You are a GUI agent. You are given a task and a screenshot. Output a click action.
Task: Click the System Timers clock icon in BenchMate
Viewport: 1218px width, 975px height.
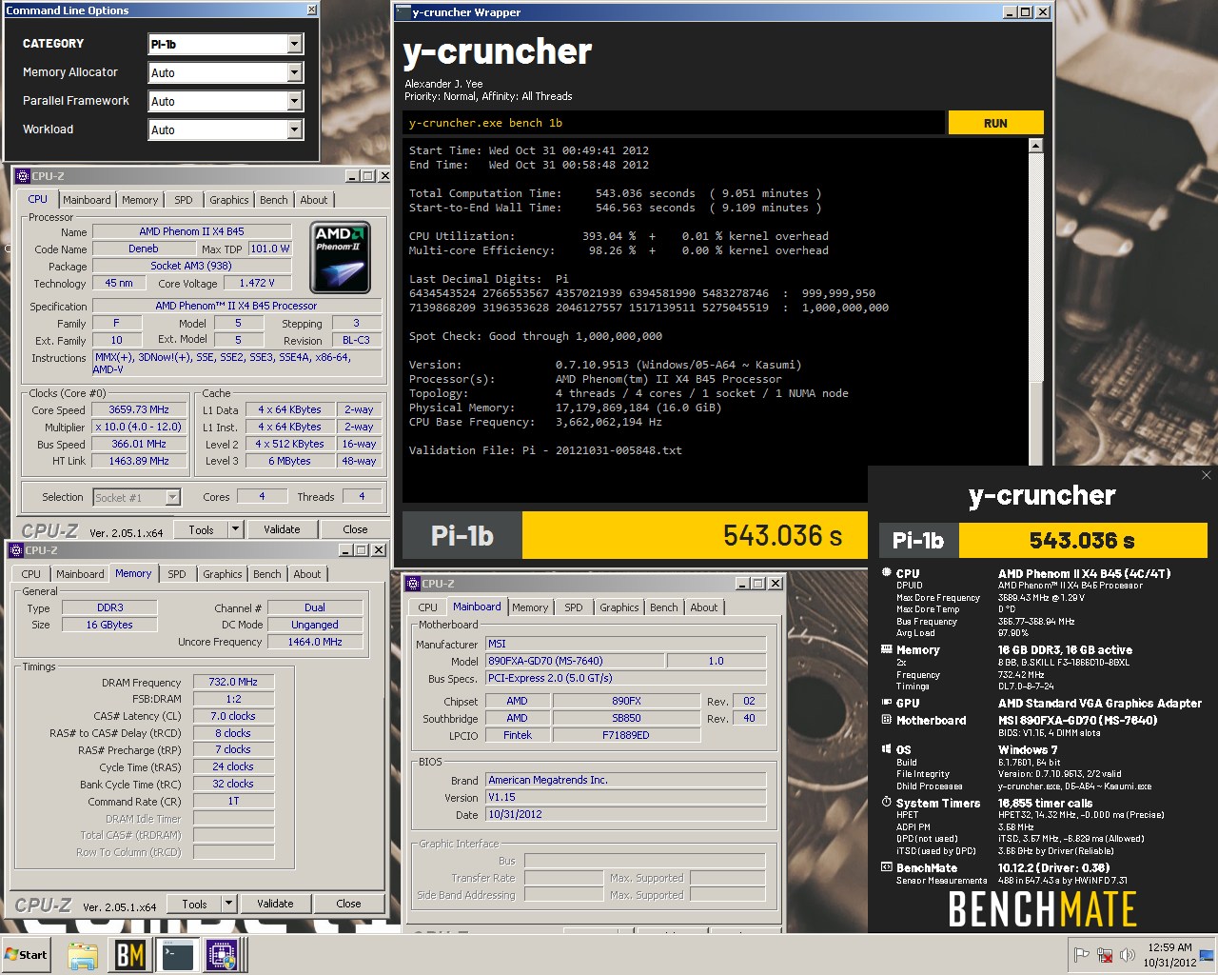coord(887,804)
